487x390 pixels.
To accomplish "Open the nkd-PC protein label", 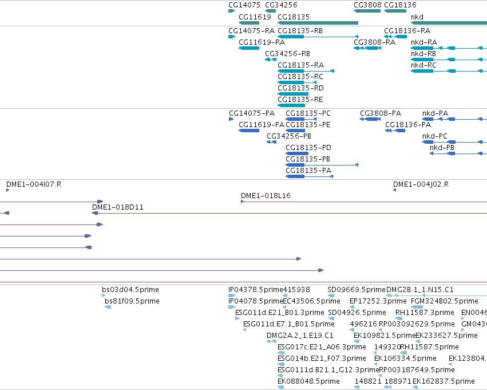I will [435, 136].
